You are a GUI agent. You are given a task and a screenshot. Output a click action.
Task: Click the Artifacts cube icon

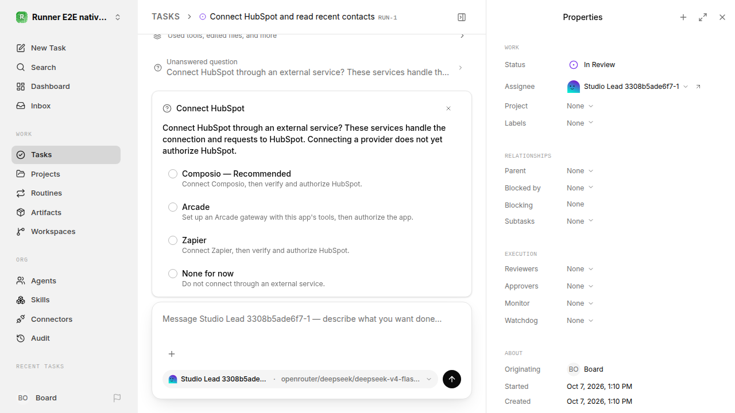pos(21,212)
